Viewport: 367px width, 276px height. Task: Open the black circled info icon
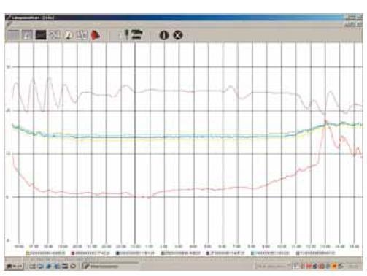coord(164,35)
